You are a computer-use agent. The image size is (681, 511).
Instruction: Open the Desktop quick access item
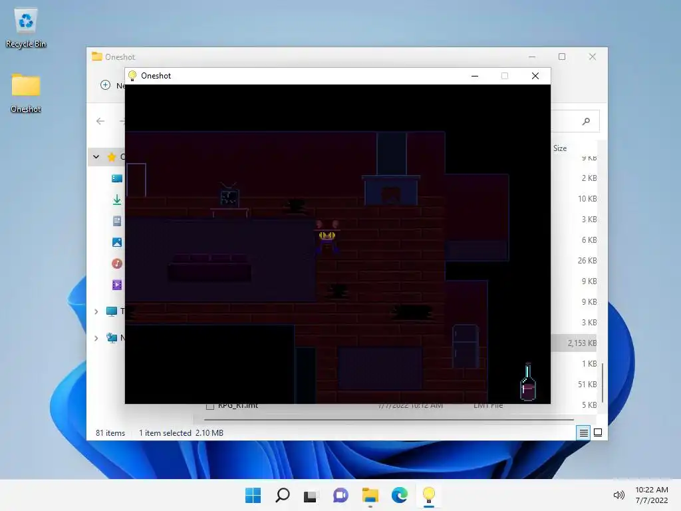click(117, 178)
